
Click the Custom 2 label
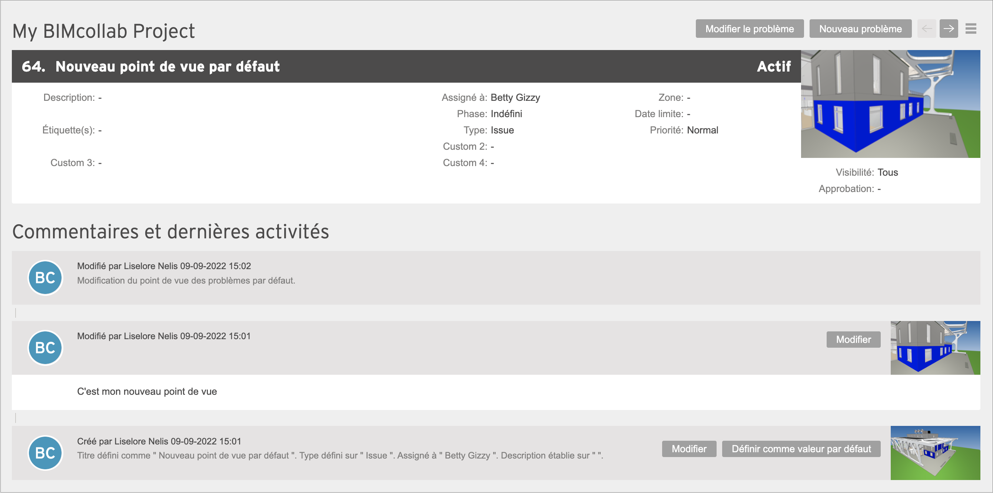click(x=465, y=146)
